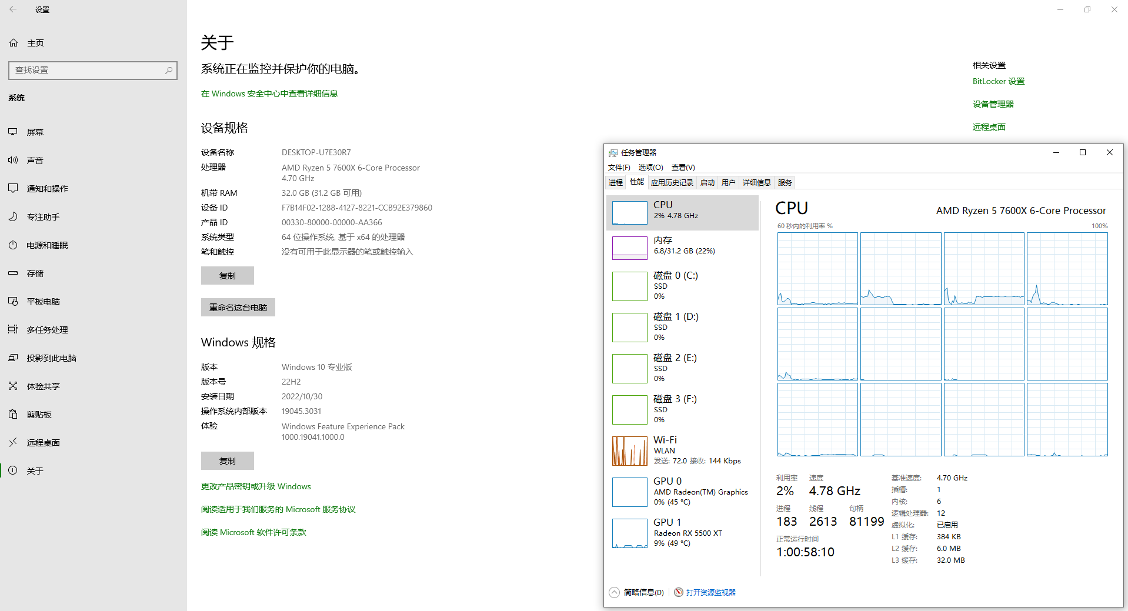This screenshot has width=1128, height=611.
Task: Open the File (文件) menu in Task Manager
Action: click(x=619, y=168)
